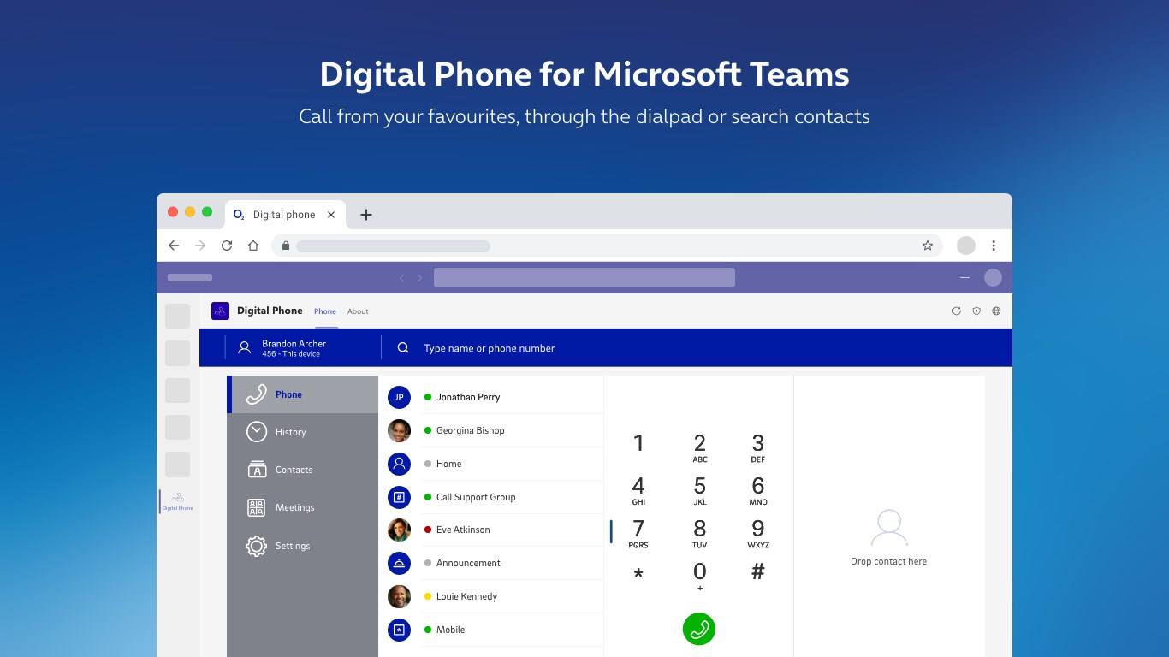Click Call Support Group hash icon

pyautogui.click(x=399, y=497)
